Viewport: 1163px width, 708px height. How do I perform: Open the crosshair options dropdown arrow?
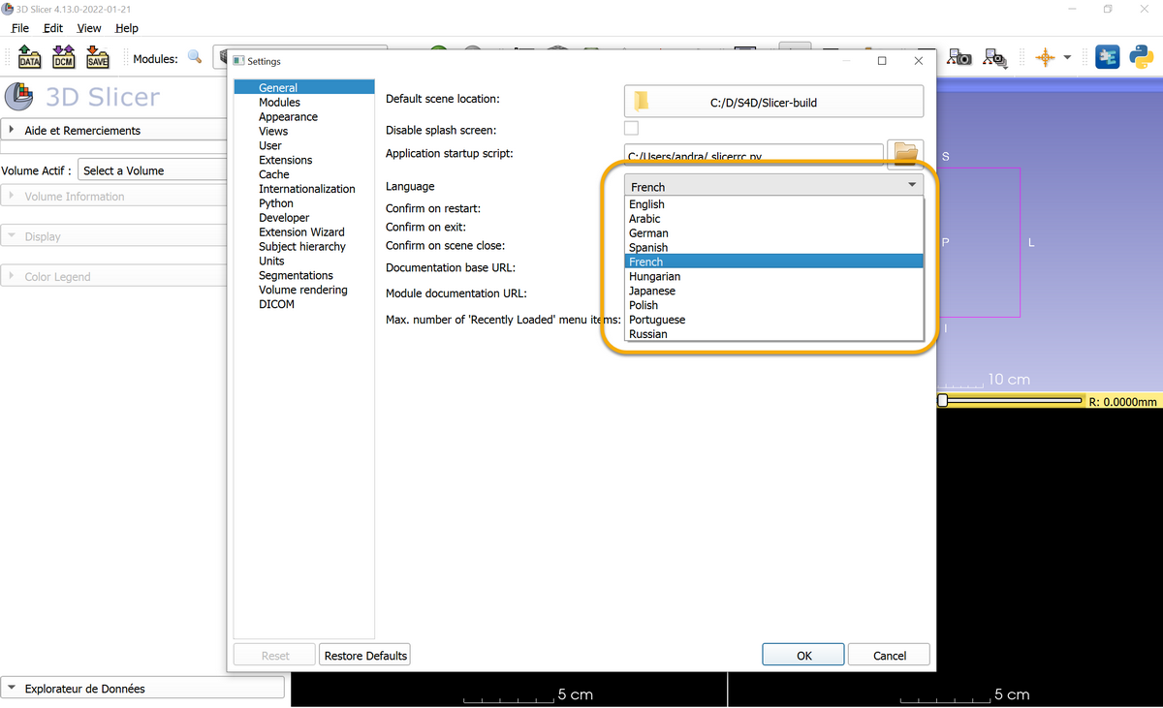pos(1067,58)
